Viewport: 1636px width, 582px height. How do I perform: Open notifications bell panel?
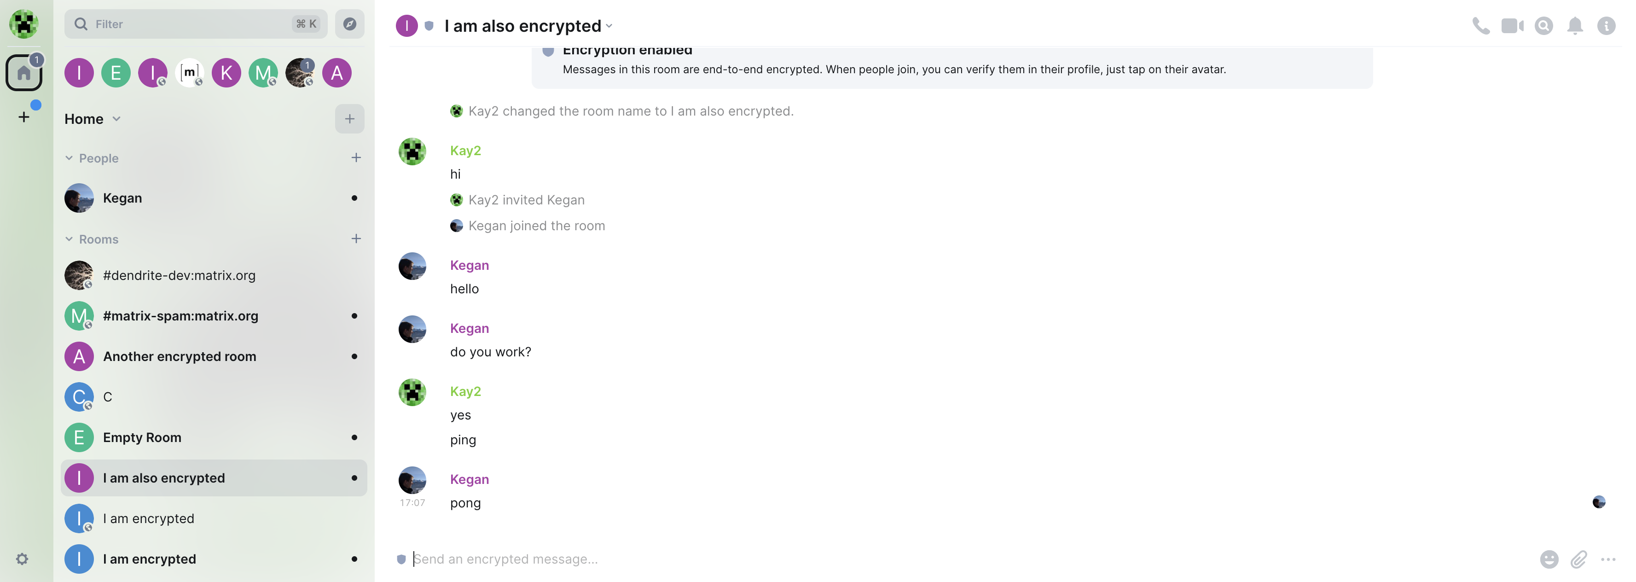point(1575,25)
